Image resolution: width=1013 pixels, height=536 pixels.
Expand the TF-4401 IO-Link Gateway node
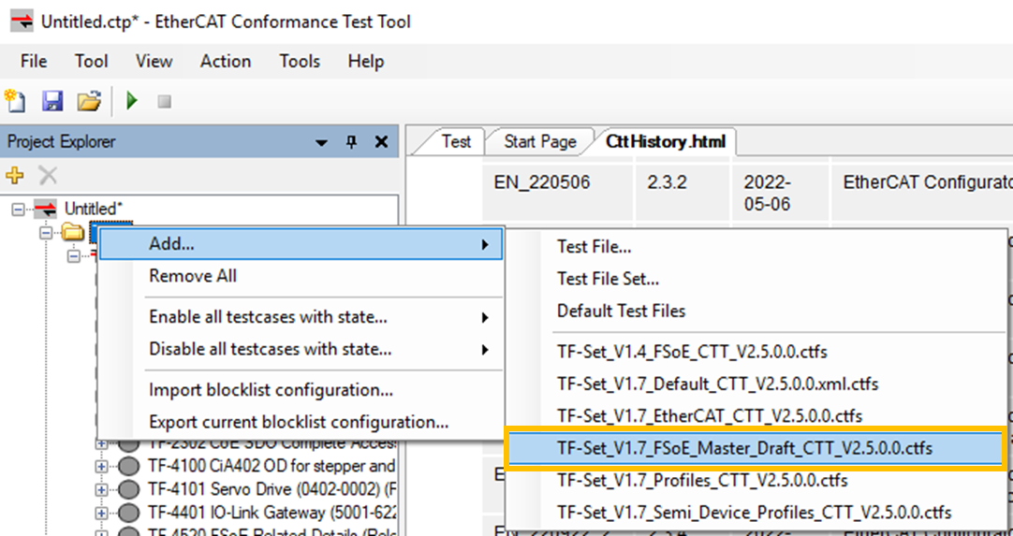101,513
